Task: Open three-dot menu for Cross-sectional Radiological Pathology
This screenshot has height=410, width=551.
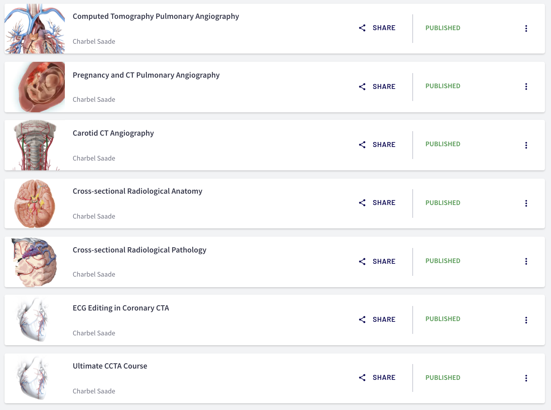Action: click(526, 262)
